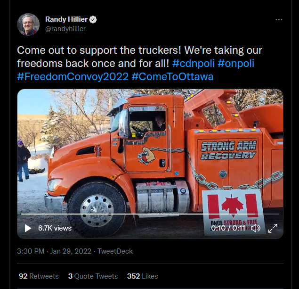View the 352 Likes list

(x=143, y=276)
